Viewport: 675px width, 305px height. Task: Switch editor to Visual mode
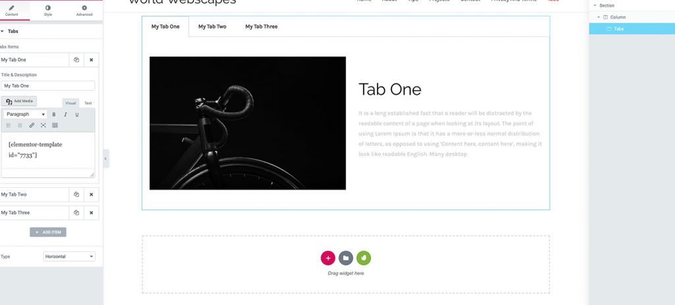pos(71,103)
